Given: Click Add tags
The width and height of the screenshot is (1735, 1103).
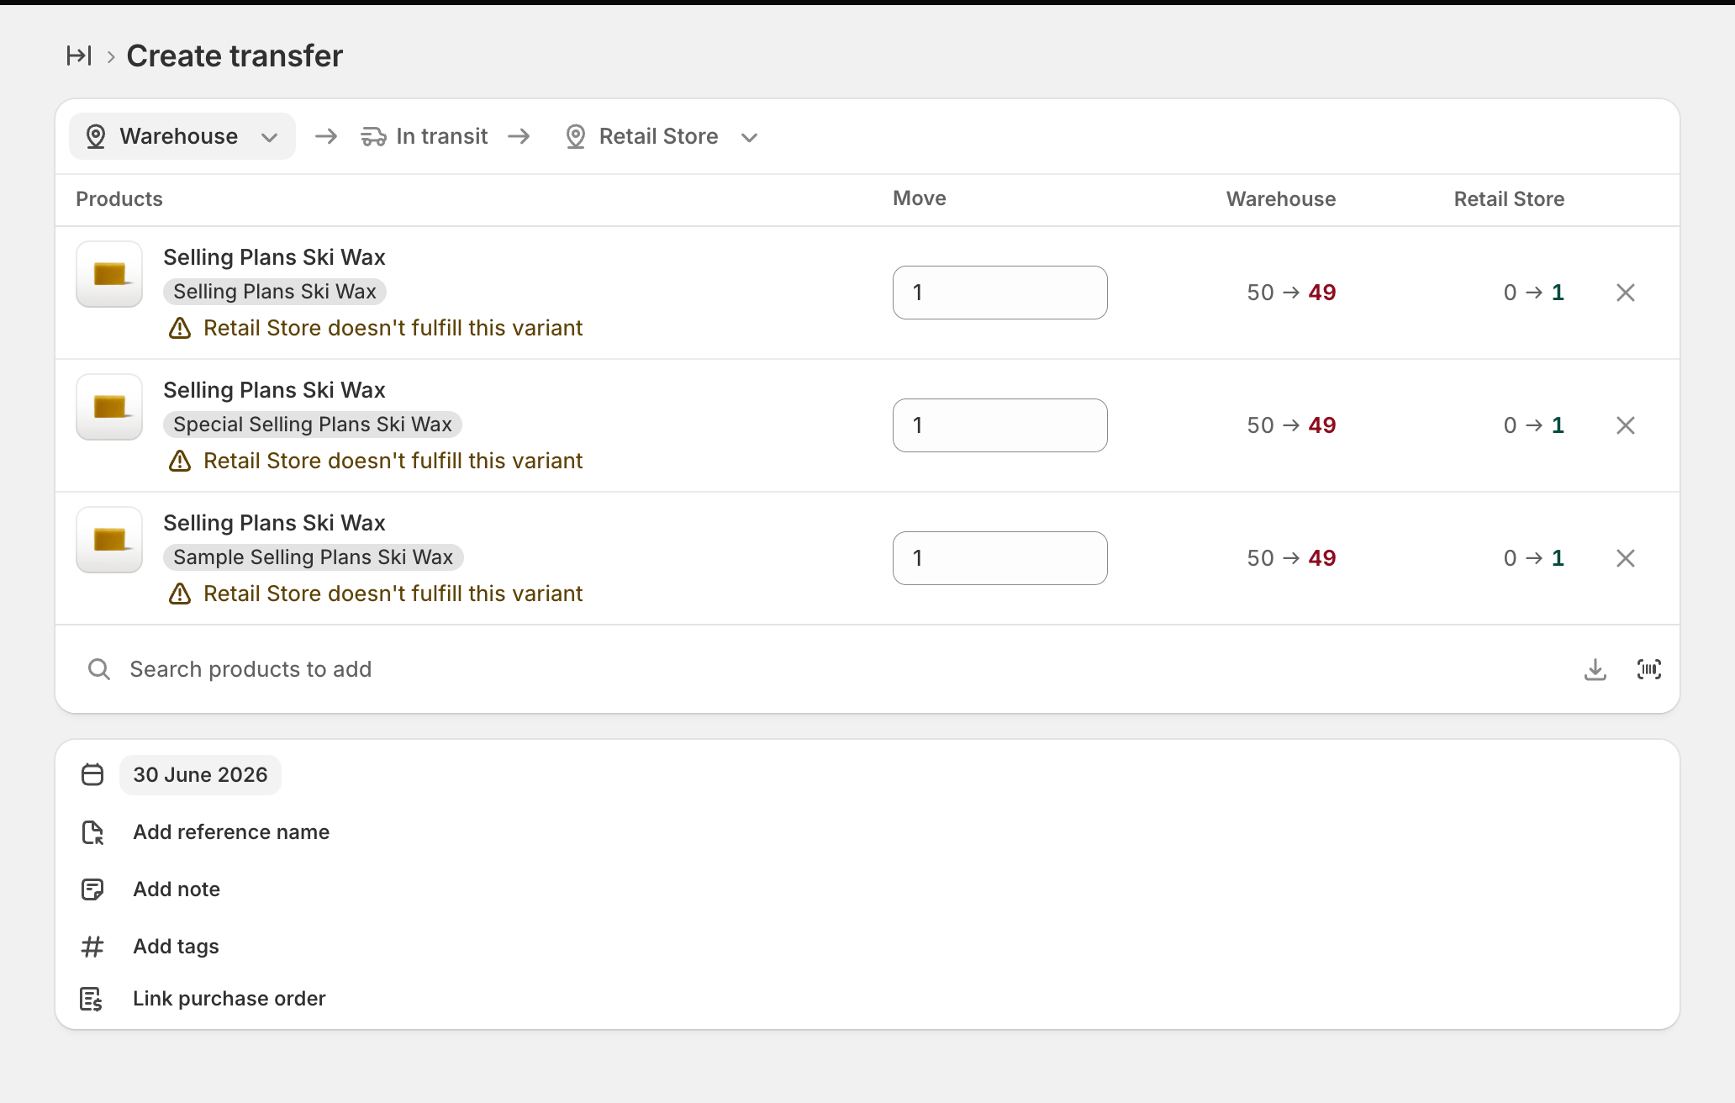Looking at the screenshot, I should point(176,947).
